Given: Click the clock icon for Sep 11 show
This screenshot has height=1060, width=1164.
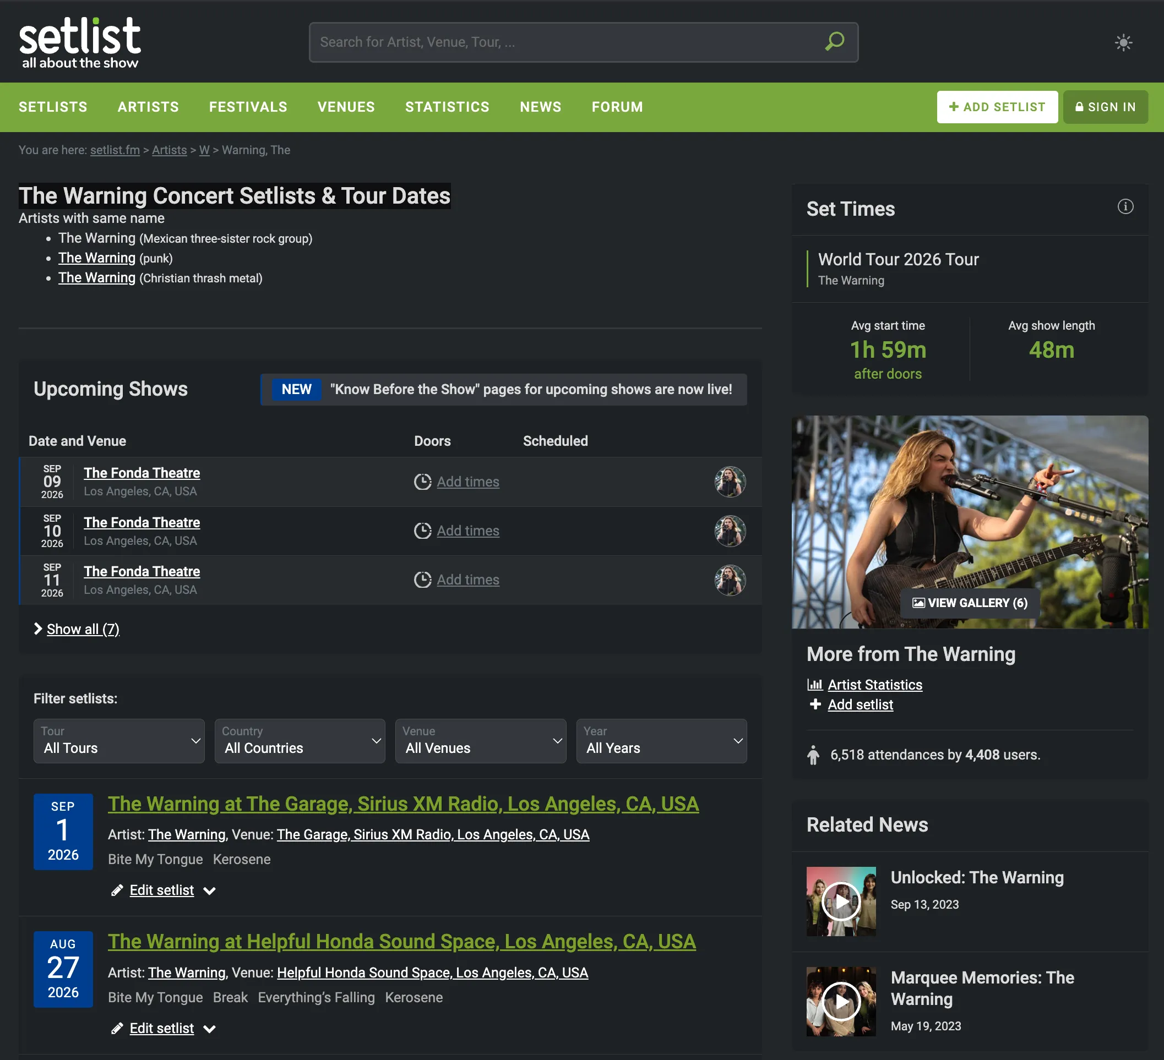Looking at the screenshot, I should [423, 580].
